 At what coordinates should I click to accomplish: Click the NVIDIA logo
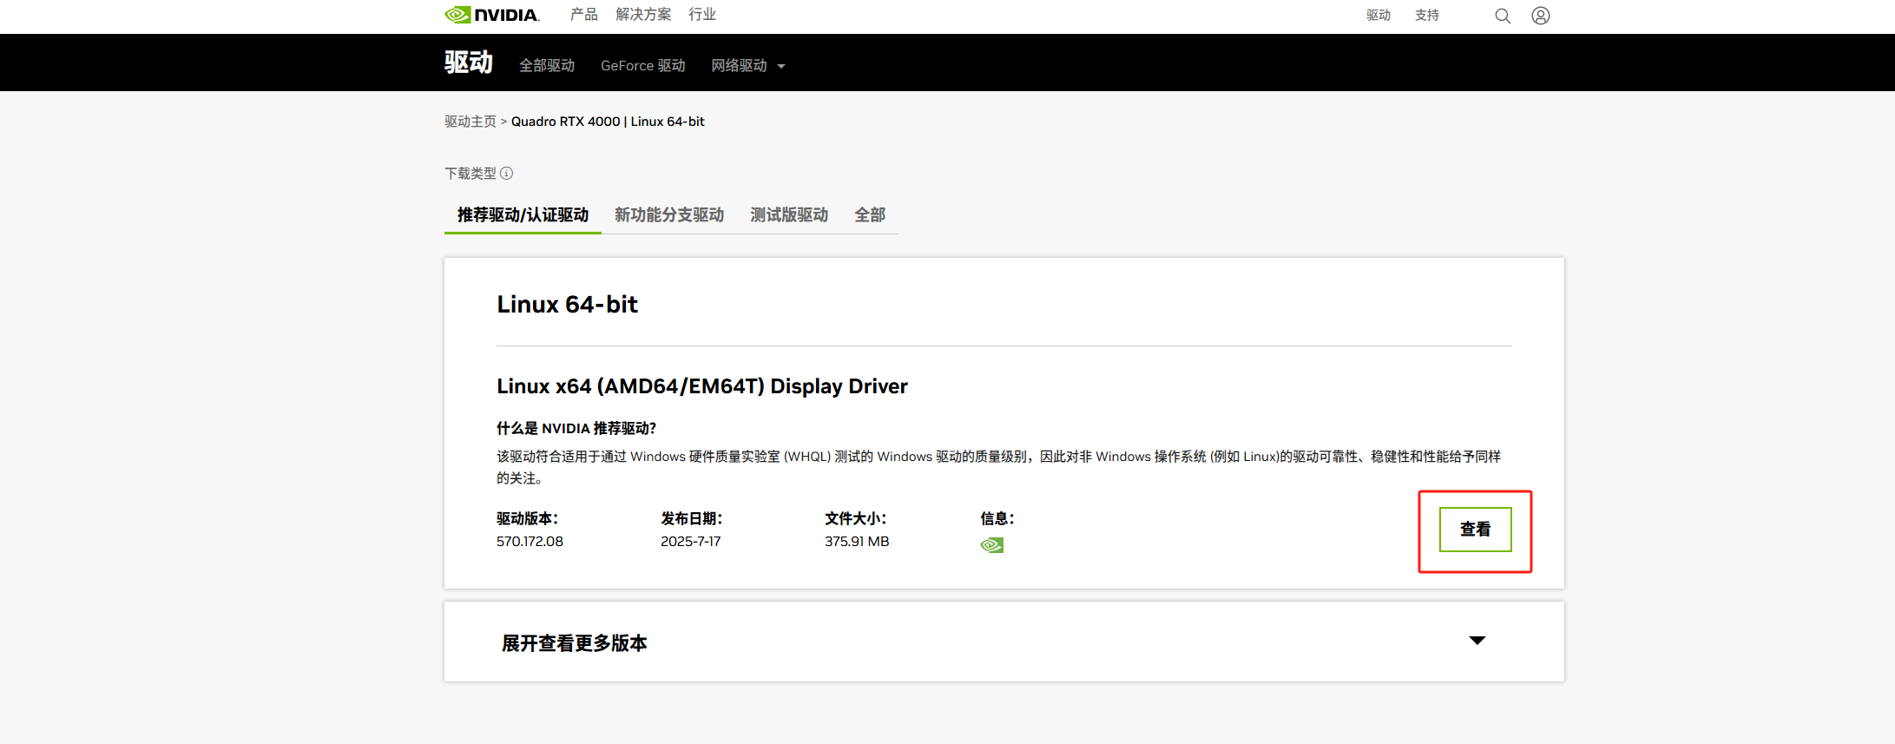(x=492, y=15)
